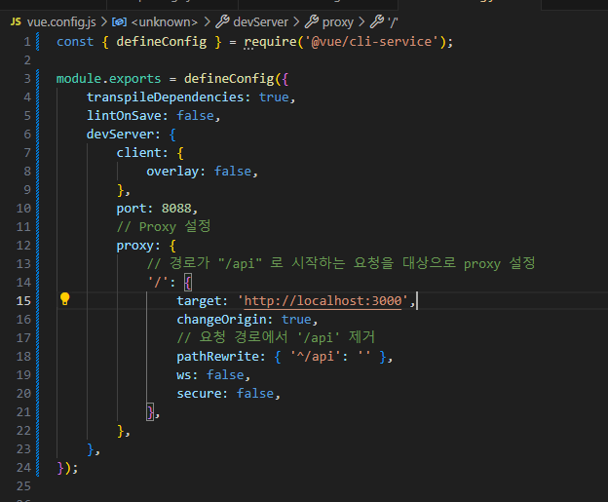
Task: Click the require keyword on line 1
Action: [x=270, y=42]
